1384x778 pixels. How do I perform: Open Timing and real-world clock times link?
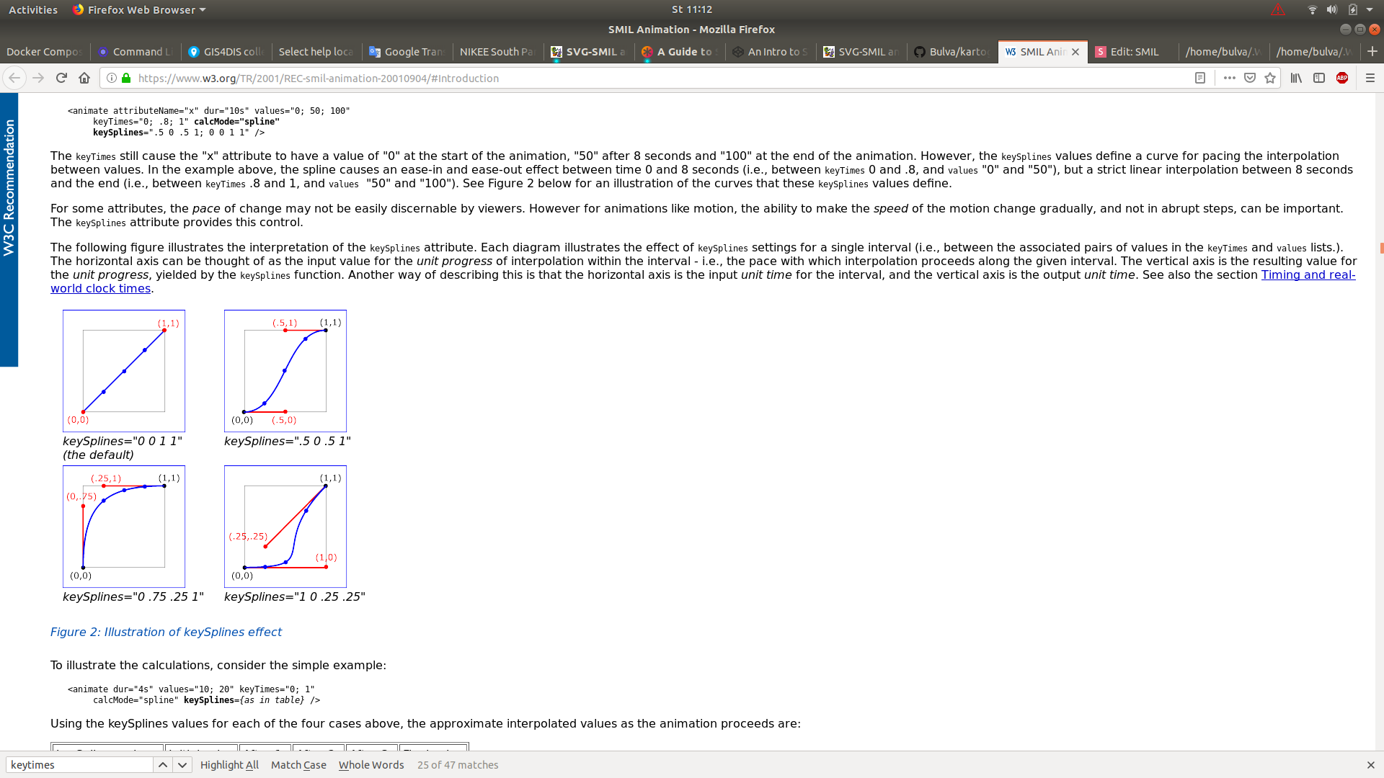[x=1308, y=274]
